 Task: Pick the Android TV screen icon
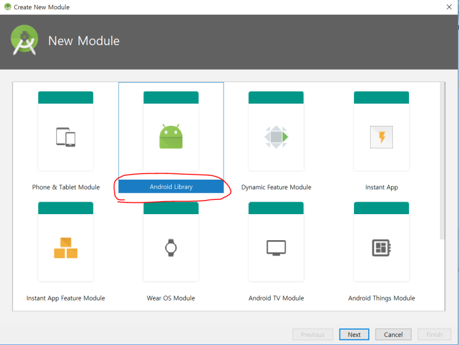[x=276, y=248]
